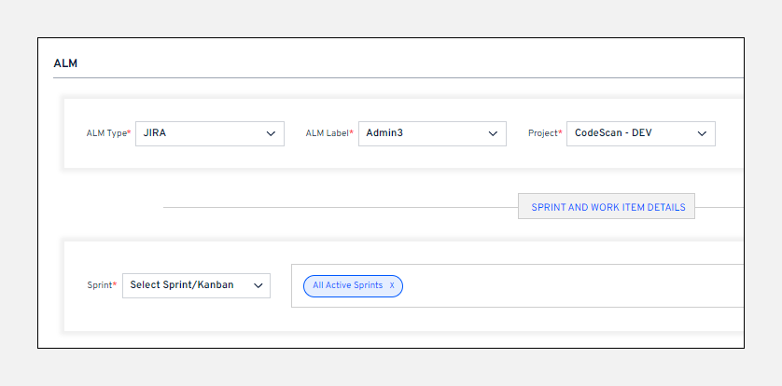Click the ALM Type chevron arrow

[272, 133]
